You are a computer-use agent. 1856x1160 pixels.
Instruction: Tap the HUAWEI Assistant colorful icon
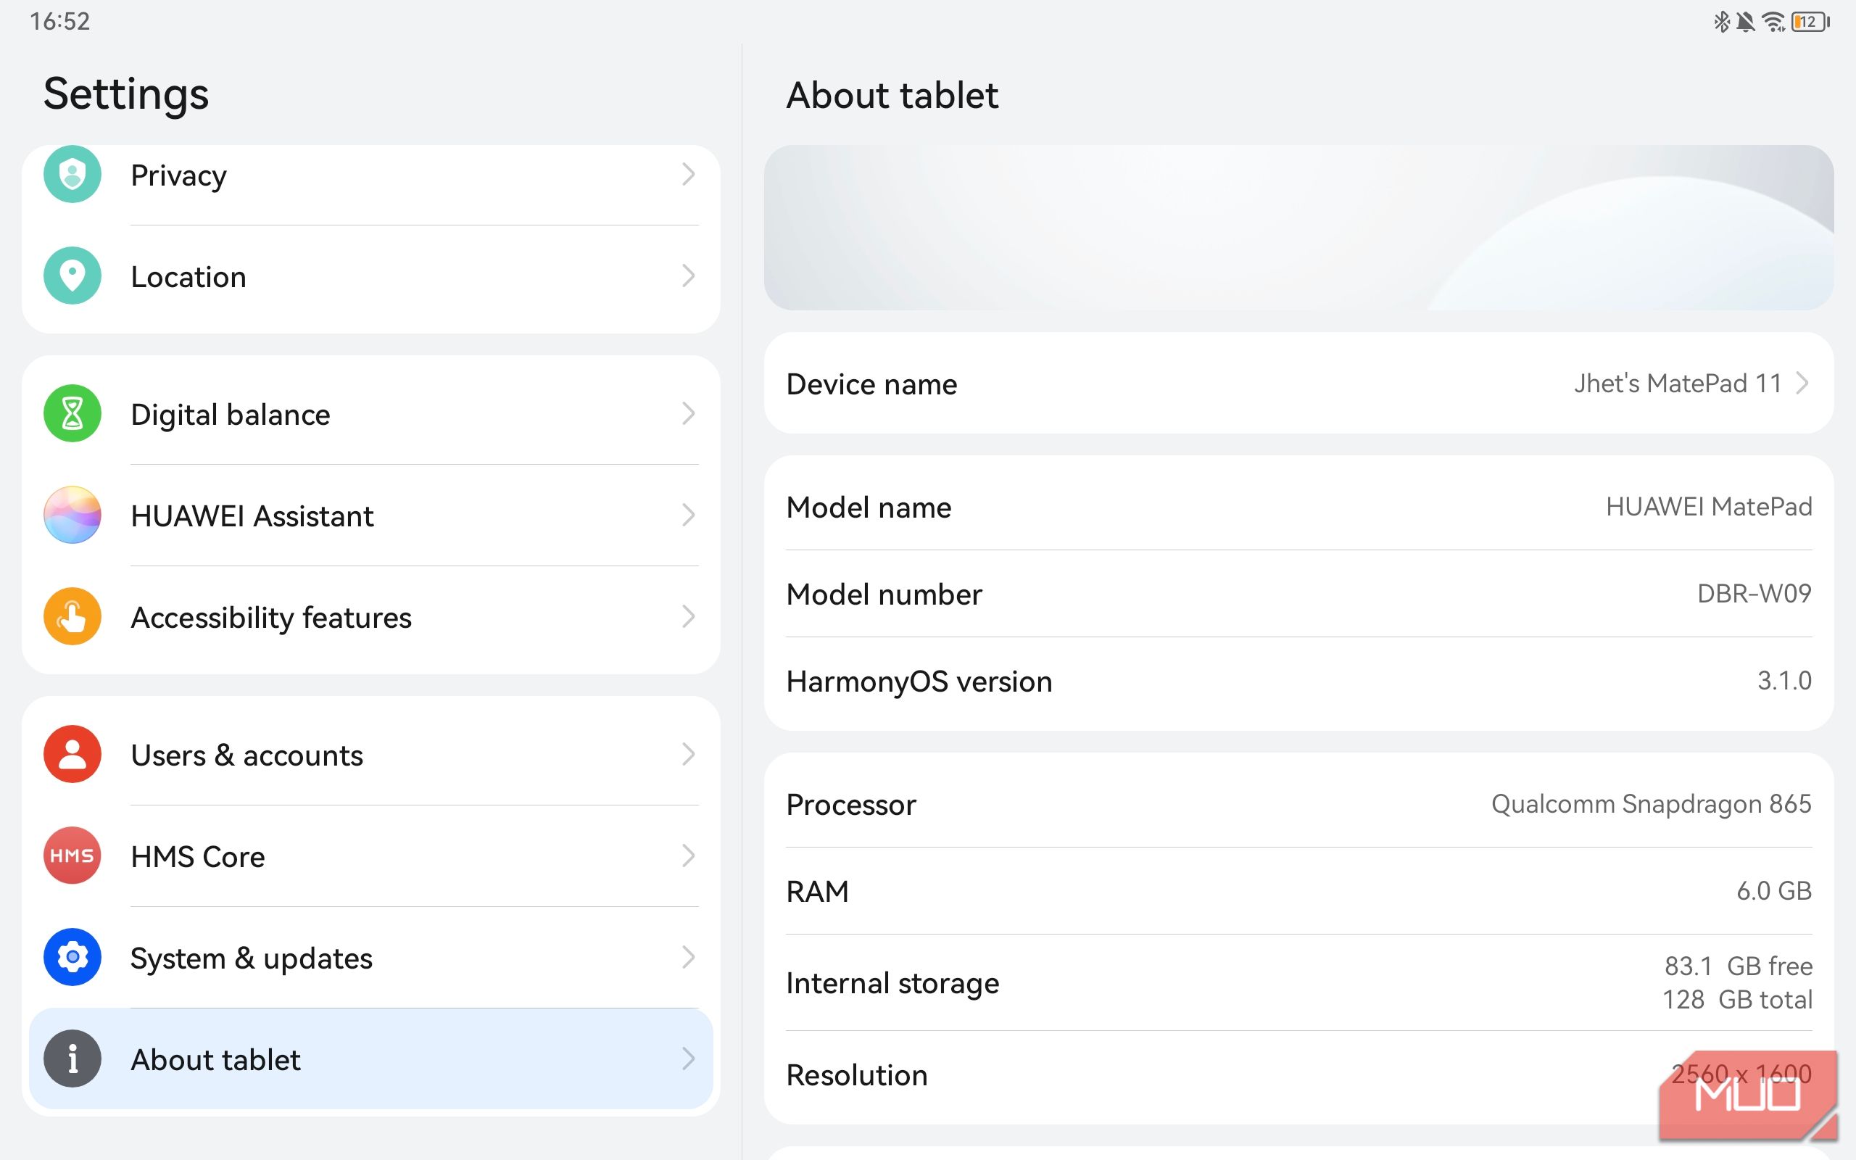(x=72, y=515)
